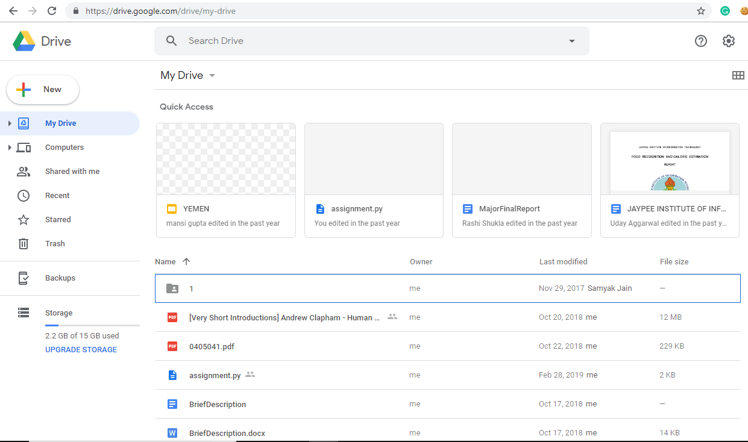The height and width of the screenshot is (442, 748).
Task: Go to Shared with me
Action: pyautogui.click(x=72, y=172)
